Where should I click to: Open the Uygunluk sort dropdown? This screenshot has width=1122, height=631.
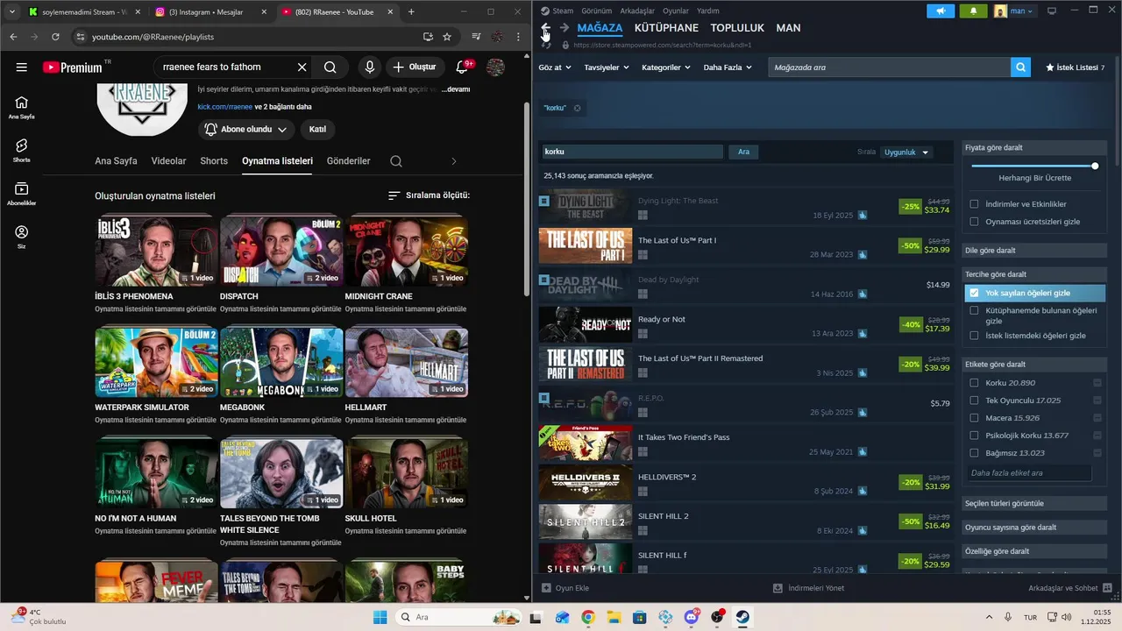905,152
